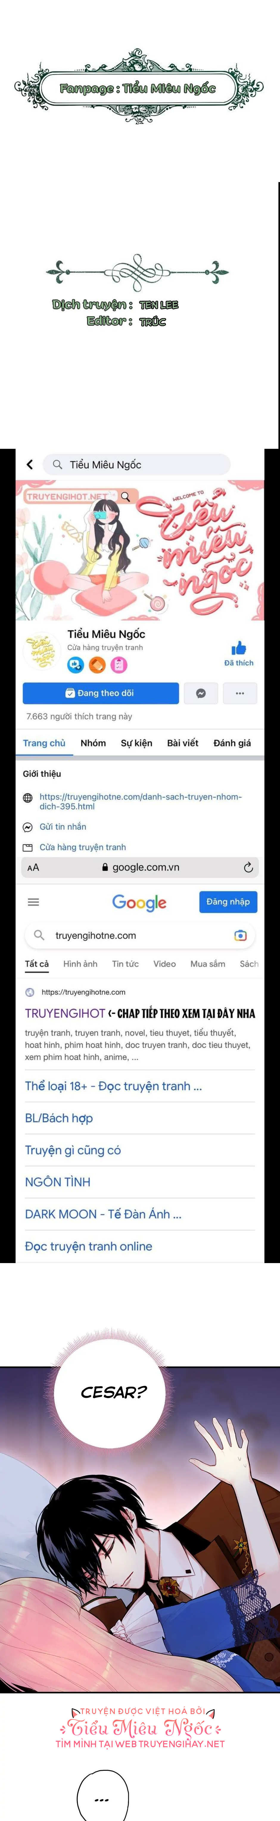Select the Hình ảnh search tab
This screenshot has height=1821, width=280.
tap(80, 964)
